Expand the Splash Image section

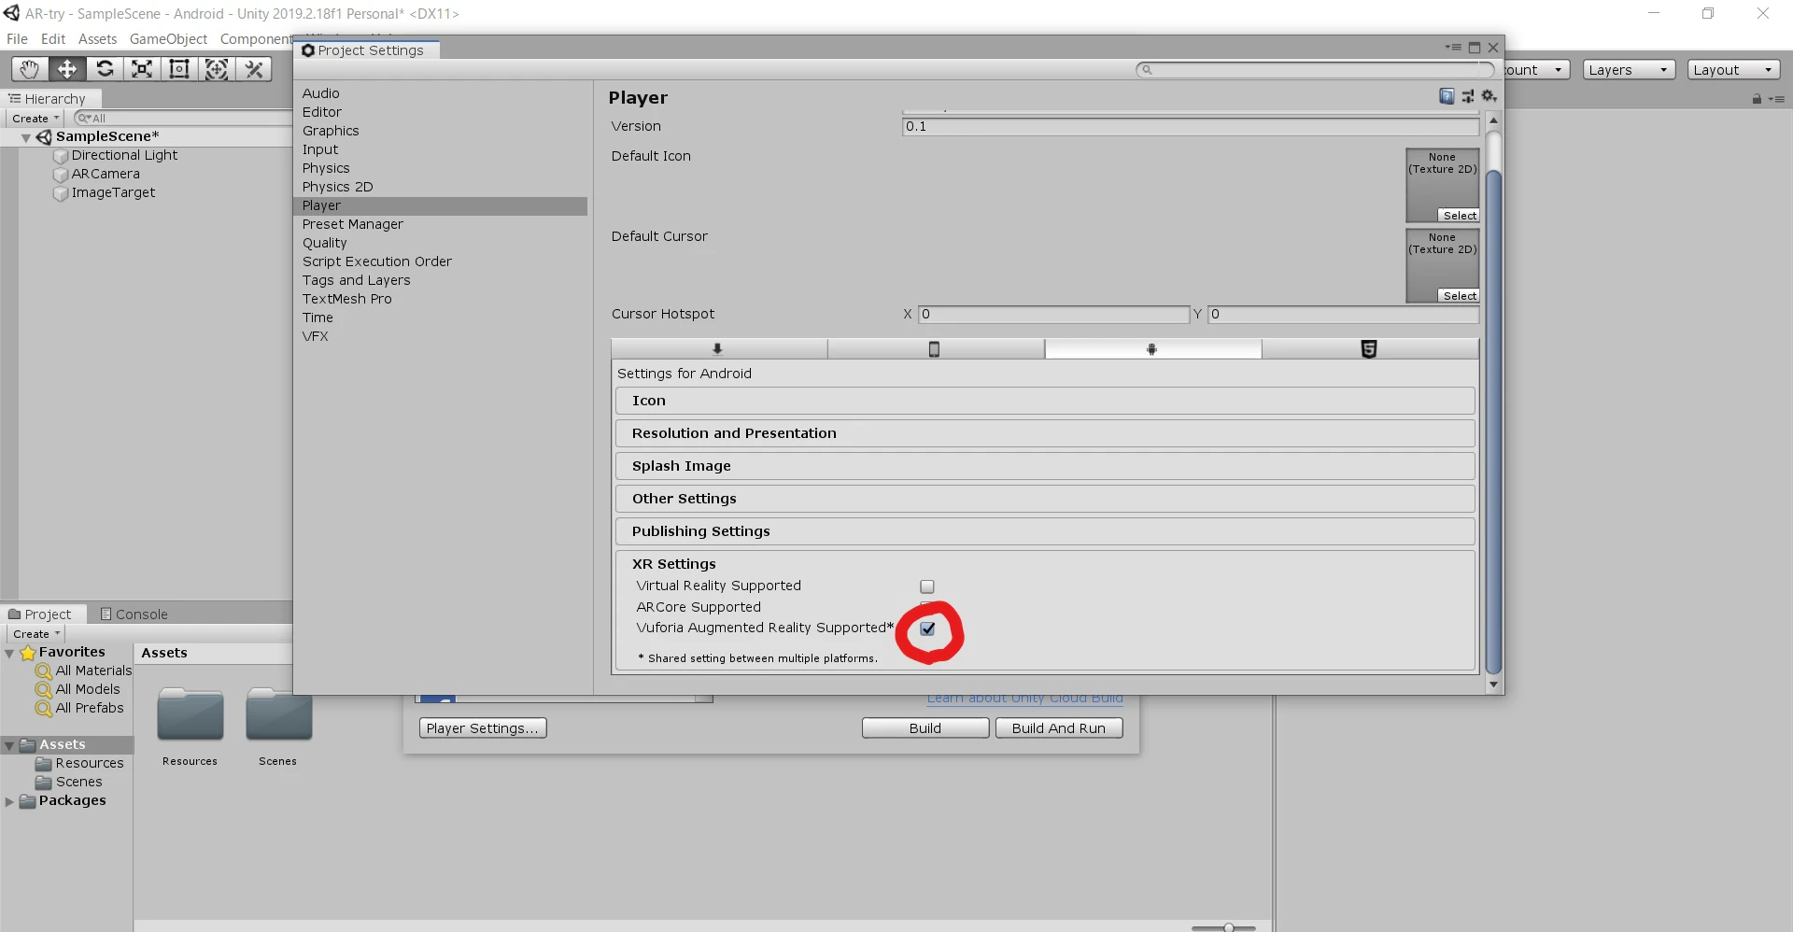(x=1045, y=466)
